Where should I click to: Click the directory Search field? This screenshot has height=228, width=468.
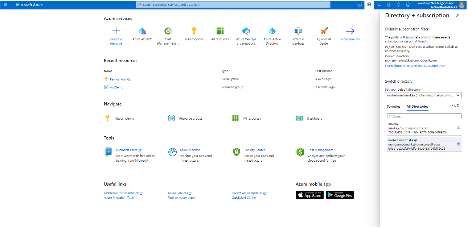(424, 116)
